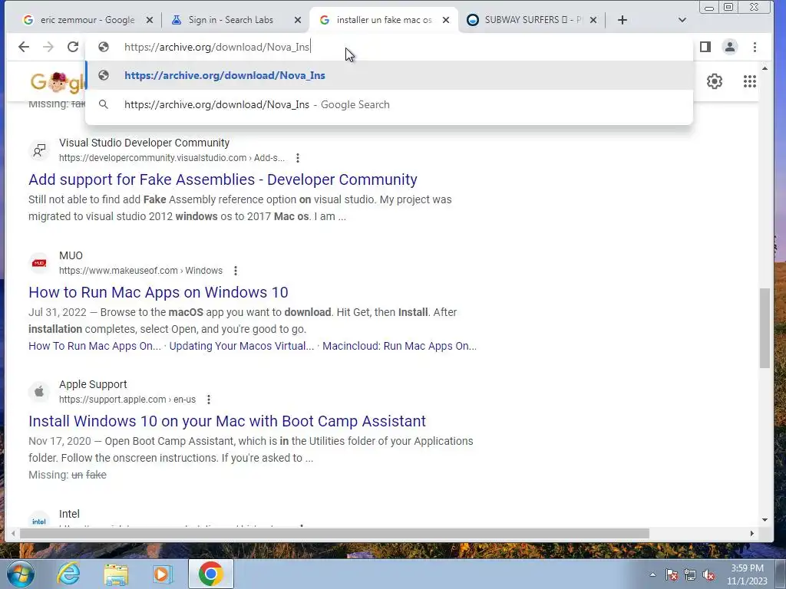The image size is (786, 589).
Task: Open the Chrome three-dot menu
Action: pyautogui.click(x=755, y=47)
